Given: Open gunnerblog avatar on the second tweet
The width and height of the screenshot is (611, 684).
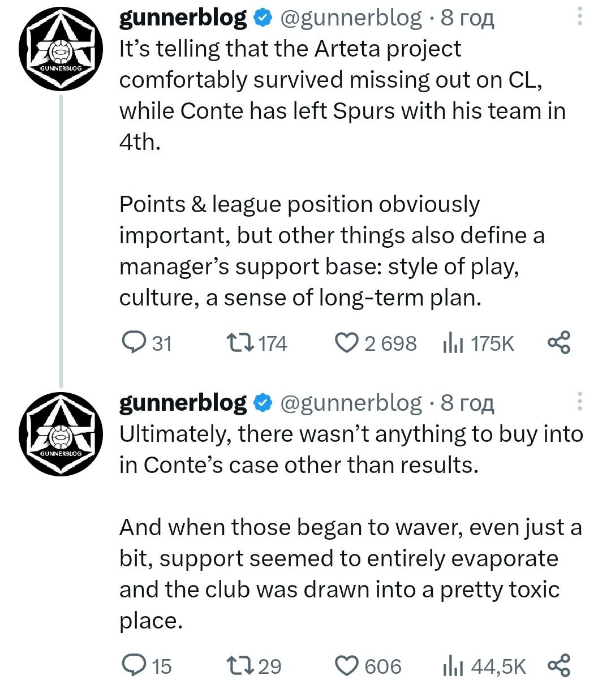Looking at the screenshot, I should pos(61,434).
